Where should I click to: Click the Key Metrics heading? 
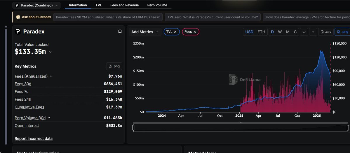click(25, 66)
